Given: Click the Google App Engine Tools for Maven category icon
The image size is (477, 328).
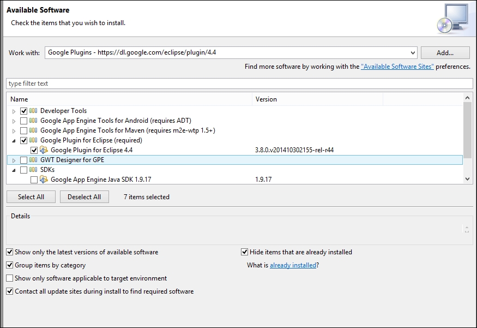Looking at the screenshot, I should pos(33,130).
